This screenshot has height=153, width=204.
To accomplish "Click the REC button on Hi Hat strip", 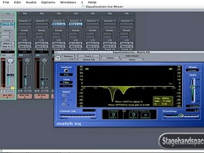I will pos(45,91).
